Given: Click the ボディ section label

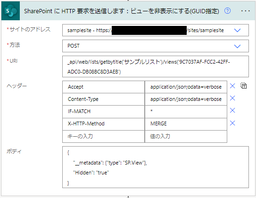Looking at the screenshot, I should click(x=14, y=151).
